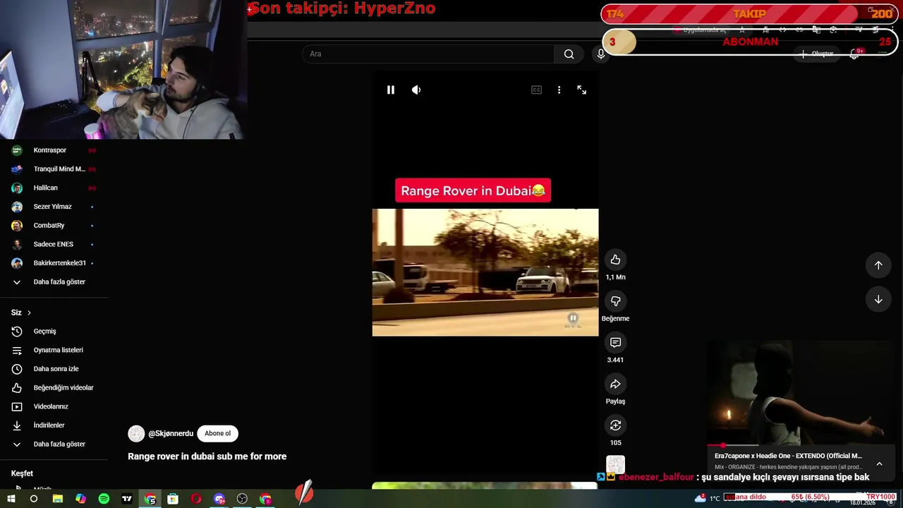Mute the Shorts video volume icon
This screenshot has height=508, width=903.
click(416, 90)
